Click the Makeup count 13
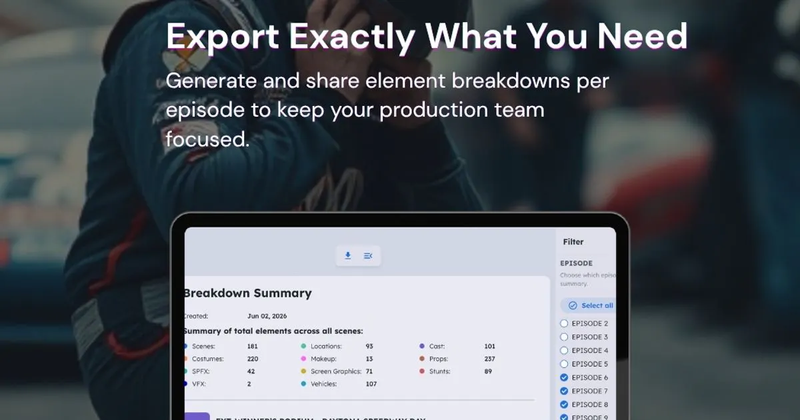 tap(369, 359)
